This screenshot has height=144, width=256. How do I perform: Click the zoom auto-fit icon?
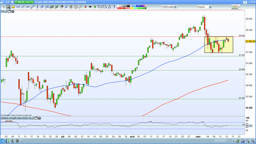242,141
